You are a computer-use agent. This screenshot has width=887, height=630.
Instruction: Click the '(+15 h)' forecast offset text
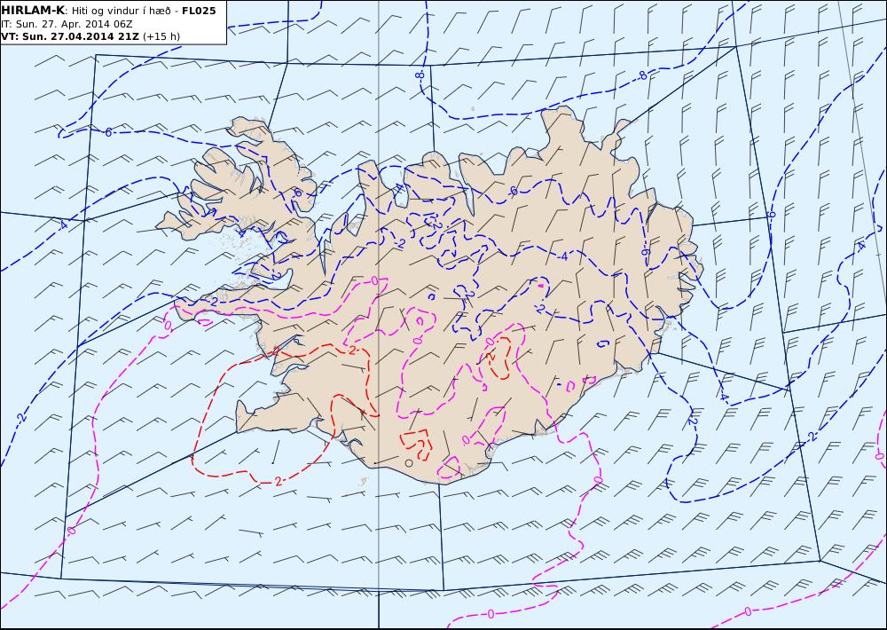click(161, 36)
